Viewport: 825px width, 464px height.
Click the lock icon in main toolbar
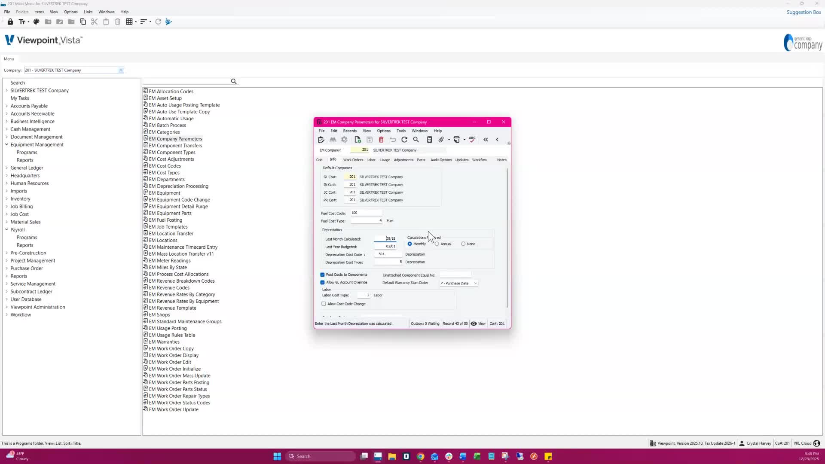10,21
